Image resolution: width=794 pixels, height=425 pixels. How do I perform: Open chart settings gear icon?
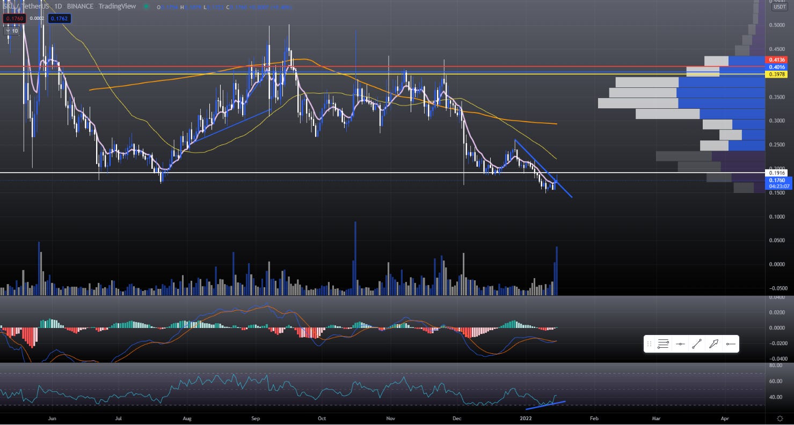[780, 417]
